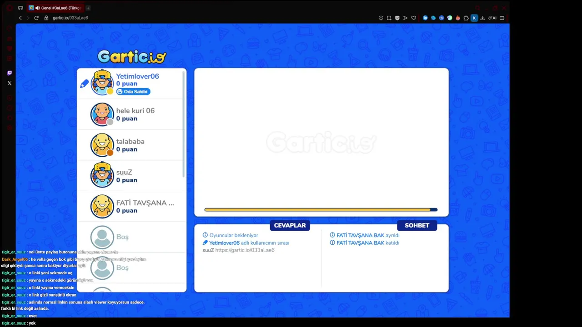582x327 pixels.
Task: Click suuZ's avatar in player list
Action: (102, 175)
